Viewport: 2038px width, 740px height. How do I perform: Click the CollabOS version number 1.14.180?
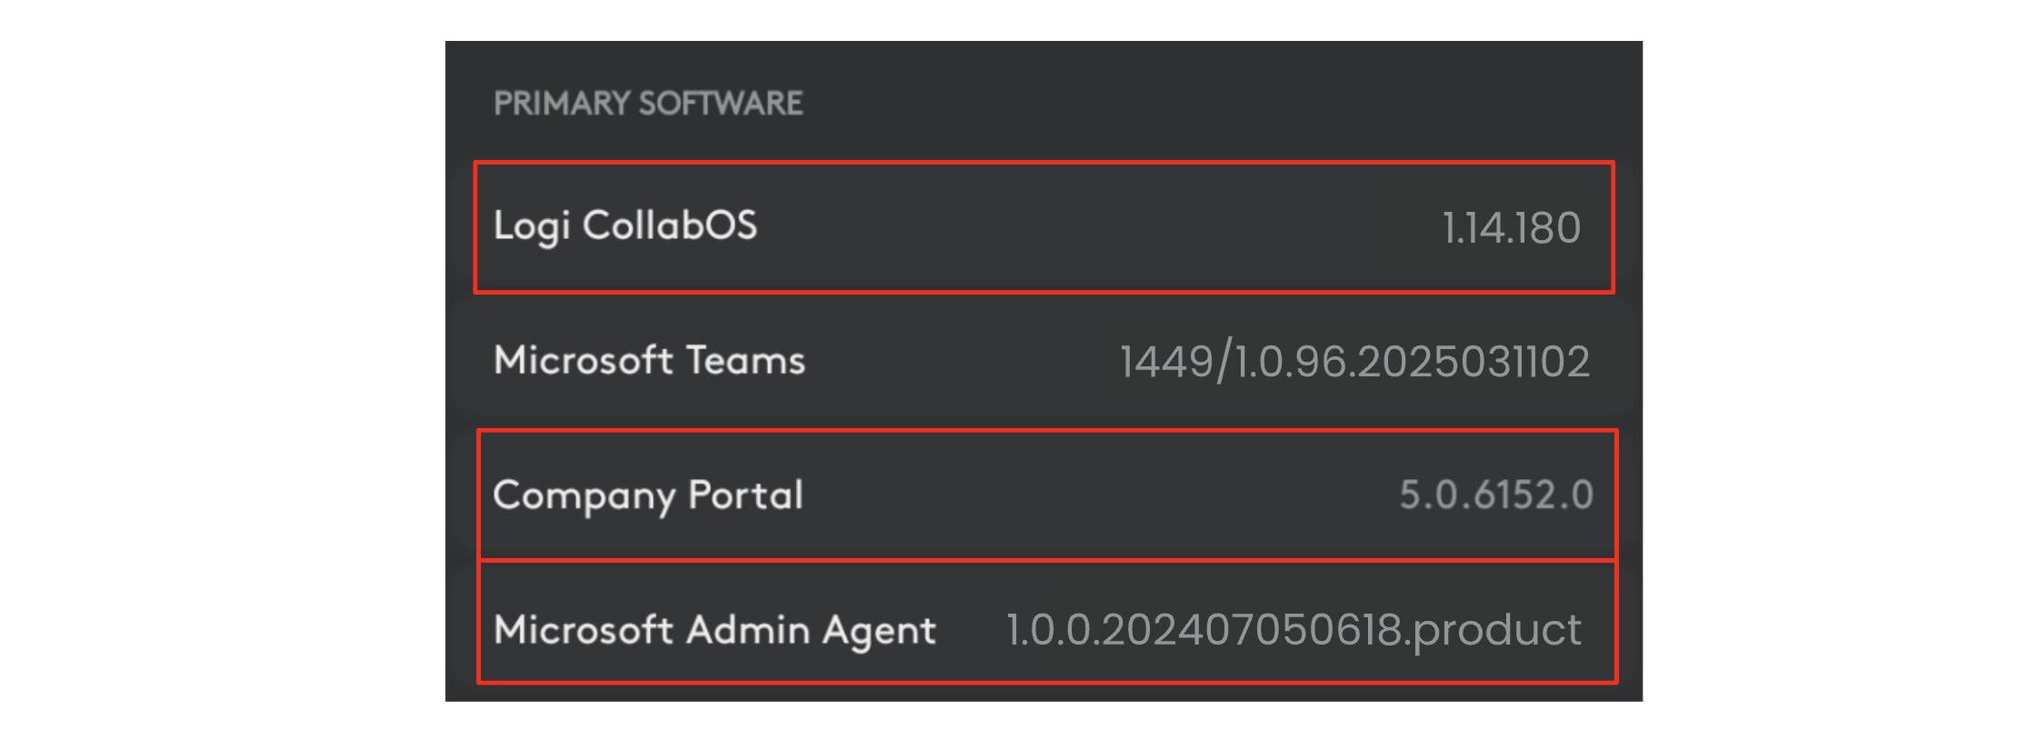pos(1511,227)
